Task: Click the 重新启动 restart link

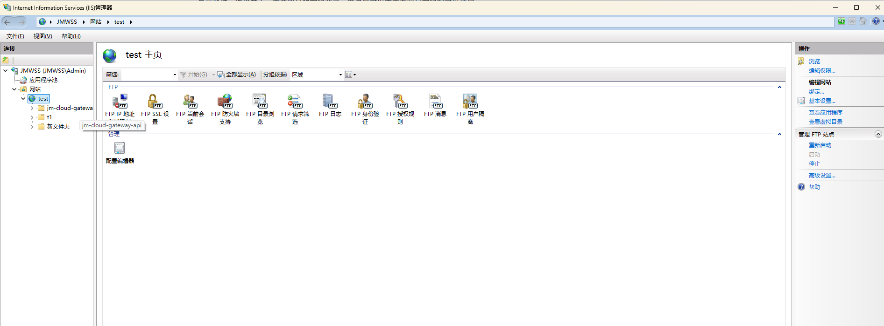Action: [820, 145]
